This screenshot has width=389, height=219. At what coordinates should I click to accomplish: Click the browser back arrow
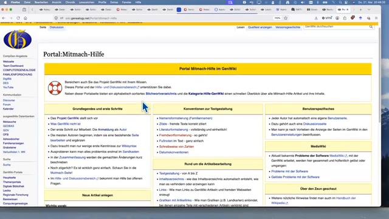(x=4, y=18)
